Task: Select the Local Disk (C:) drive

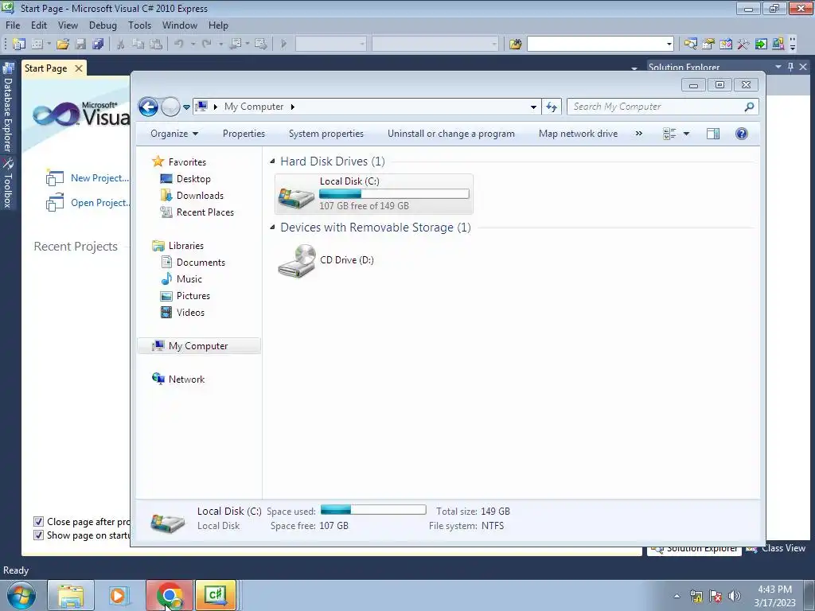Action: (x=374, y=194)
